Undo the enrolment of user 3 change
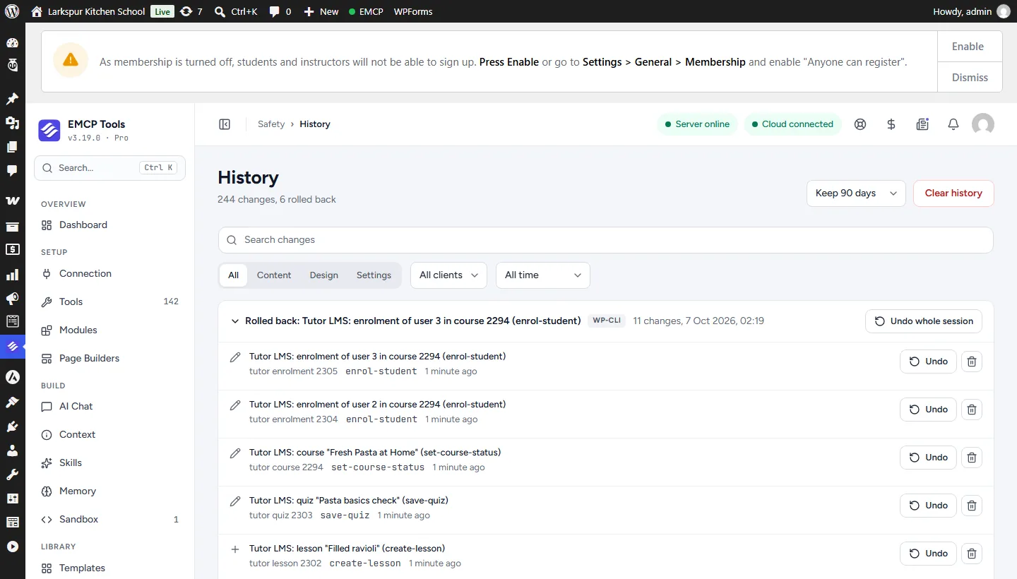Screen dimensions: 1017x579 pyautogui.click(x=928, y=362)
